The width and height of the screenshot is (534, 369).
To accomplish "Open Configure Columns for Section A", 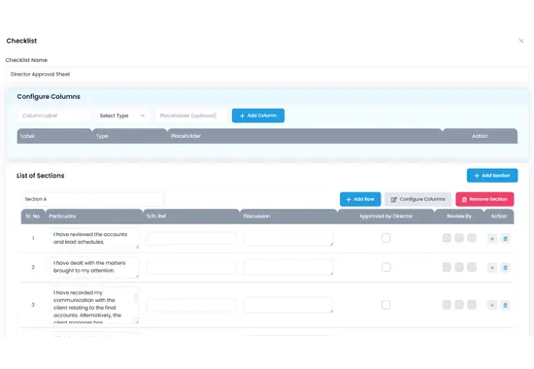I will pos(417,199).
